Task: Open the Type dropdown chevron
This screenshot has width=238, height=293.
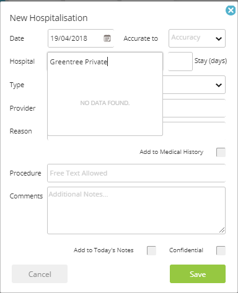Action: pos(219,85)
